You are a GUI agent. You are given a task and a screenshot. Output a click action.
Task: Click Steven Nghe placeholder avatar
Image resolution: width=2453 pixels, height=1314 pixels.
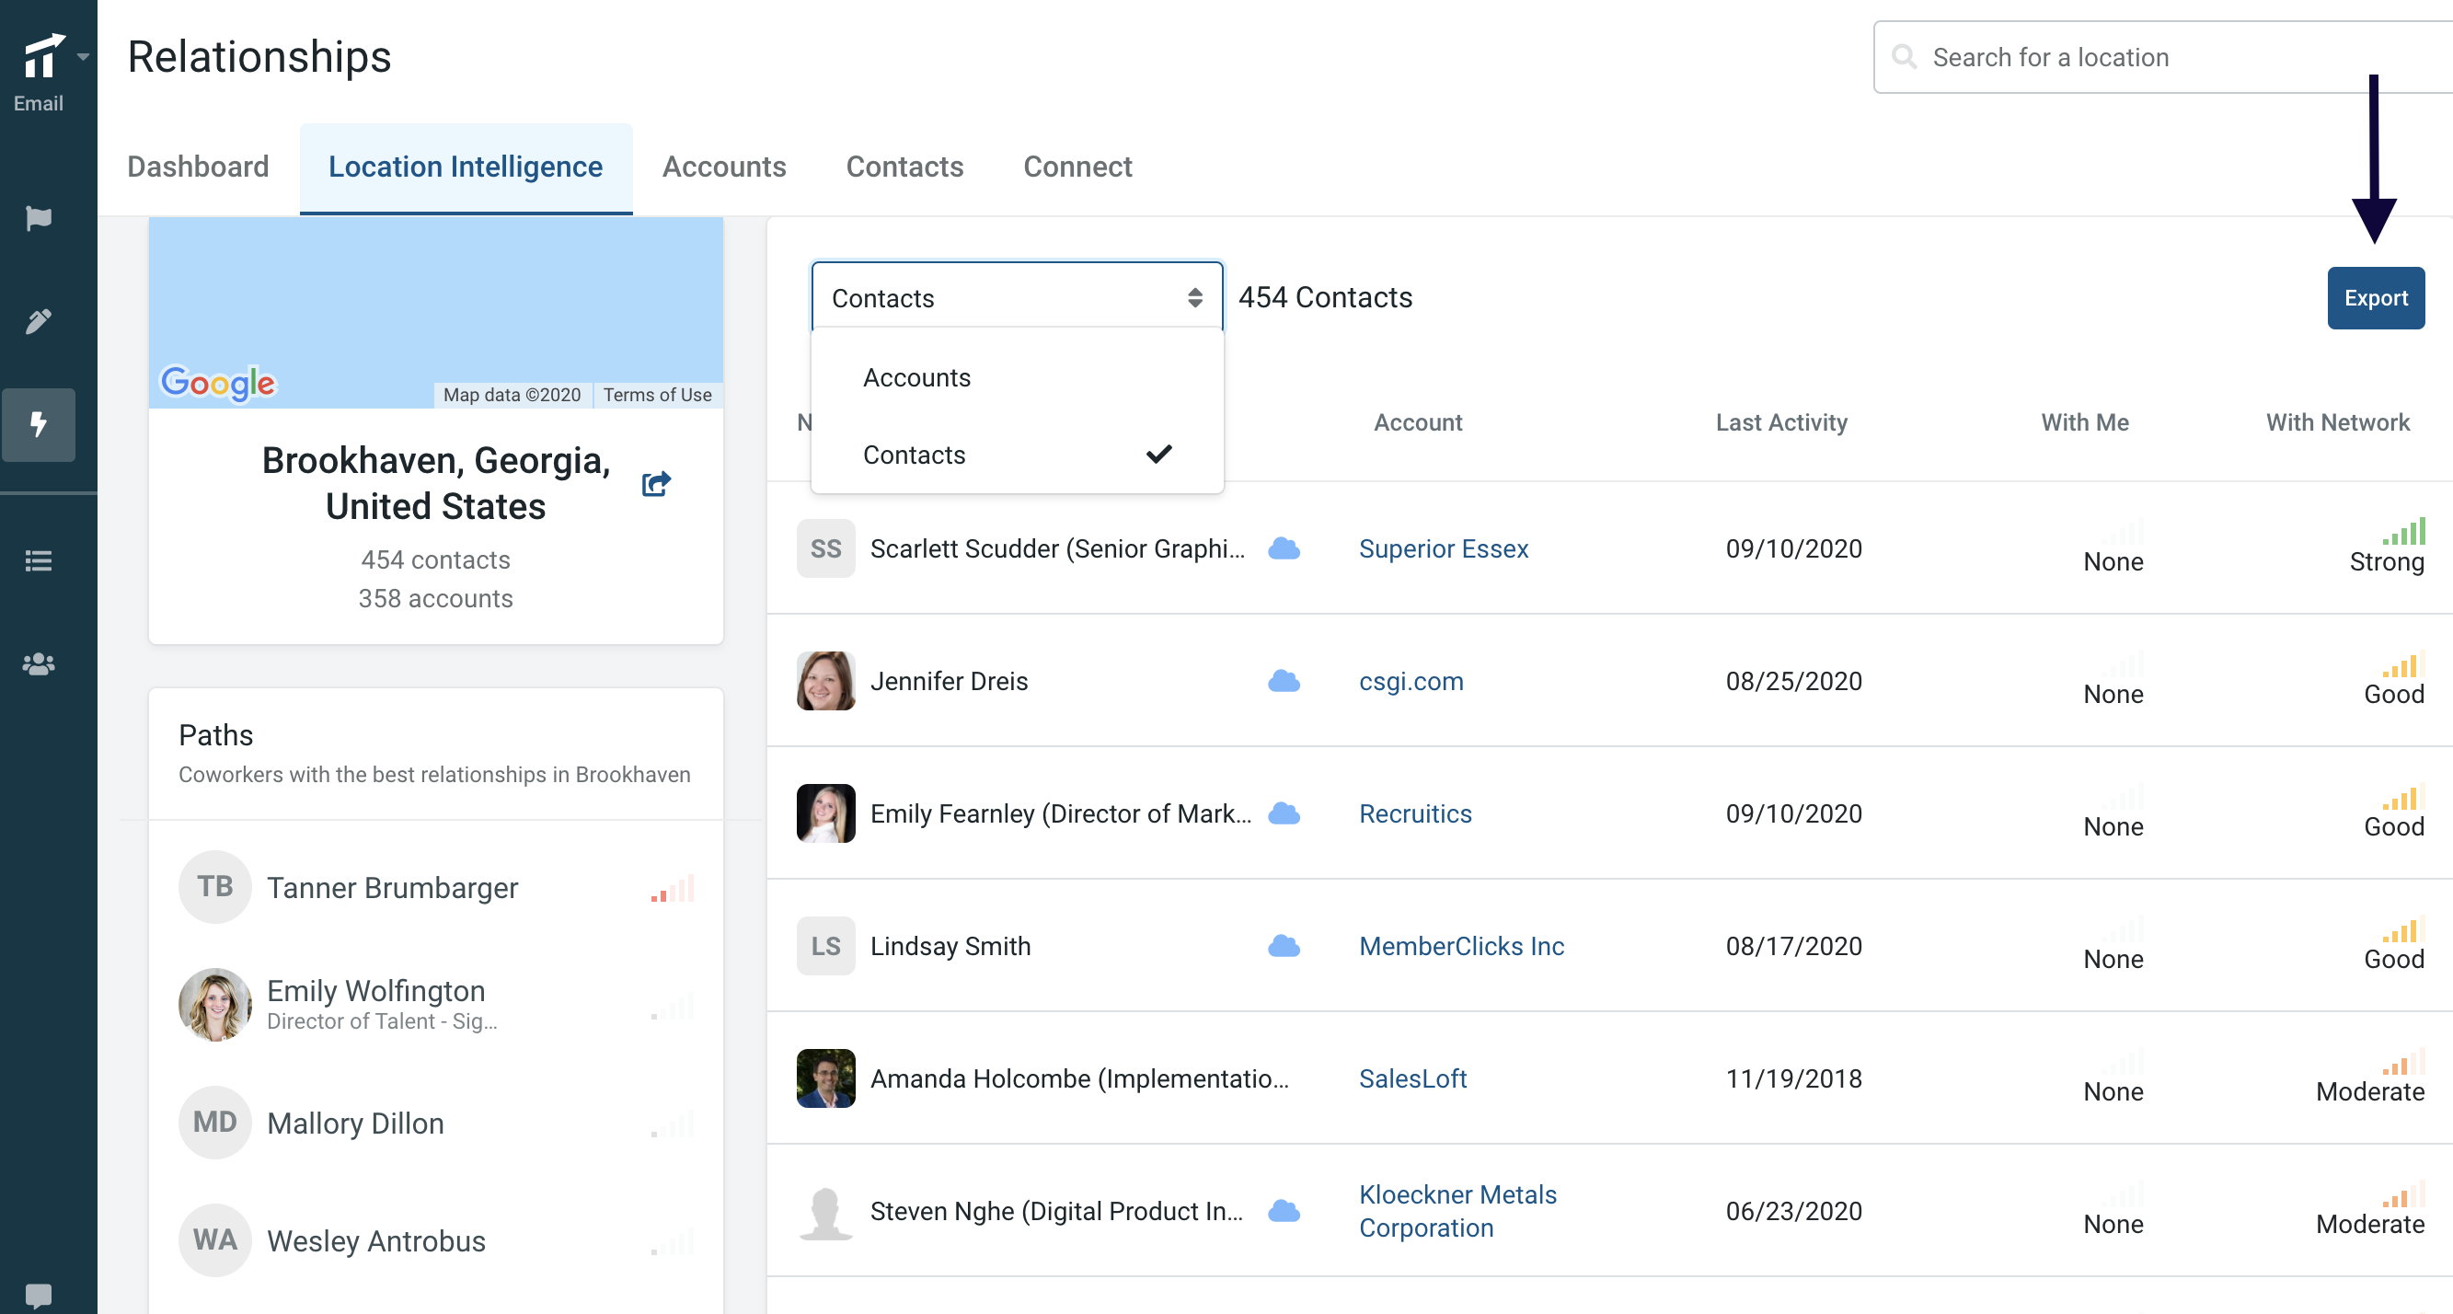[x=825, y=1210]
